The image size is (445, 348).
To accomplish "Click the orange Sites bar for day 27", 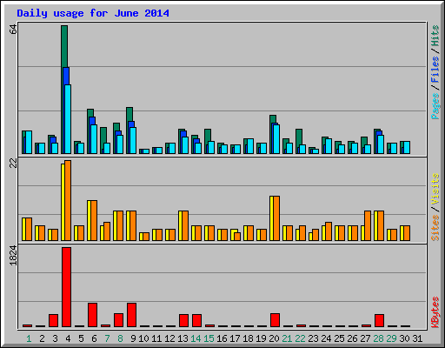I will [x=368, y=225].
